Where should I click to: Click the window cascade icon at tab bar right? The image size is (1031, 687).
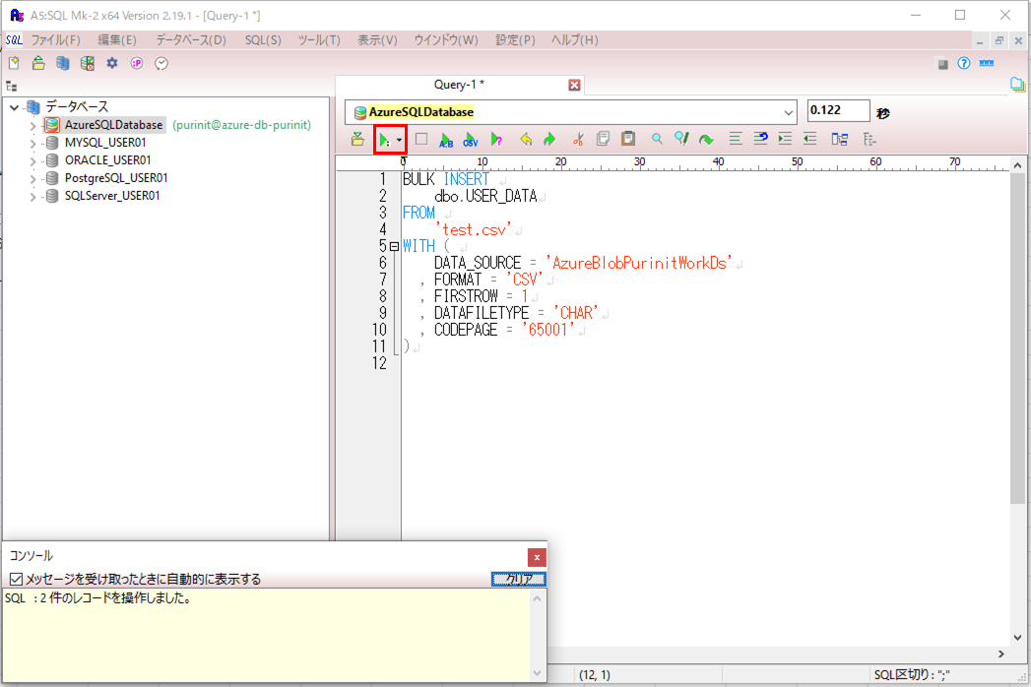[1017, 84]
